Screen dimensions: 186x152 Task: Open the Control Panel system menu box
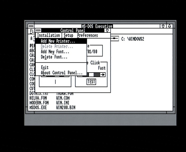click(x=39, y=31)
